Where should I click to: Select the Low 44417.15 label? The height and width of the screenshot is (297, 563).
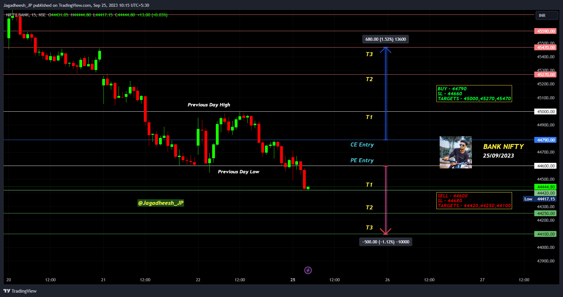[x=540, y=199]
